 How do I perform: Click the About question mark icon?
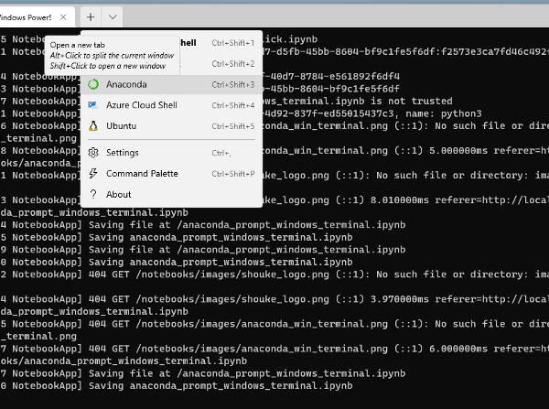[x=92, y=194]
